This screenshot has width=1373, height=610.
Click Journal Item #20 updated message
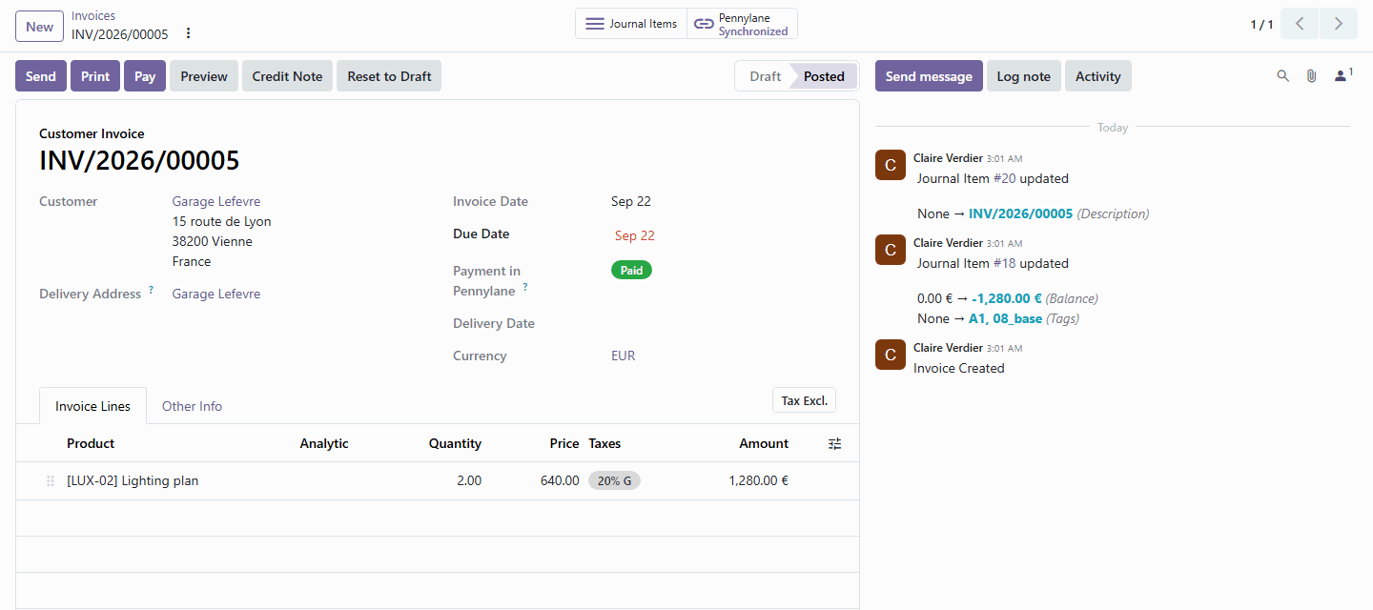993,178
